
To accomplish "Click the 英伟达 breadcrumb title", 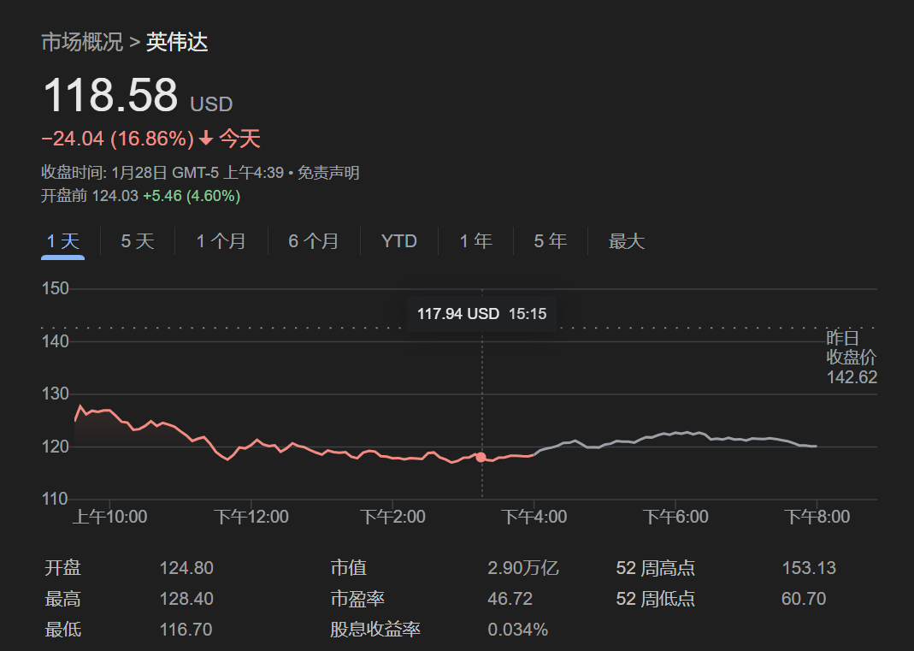I will 177,42.
